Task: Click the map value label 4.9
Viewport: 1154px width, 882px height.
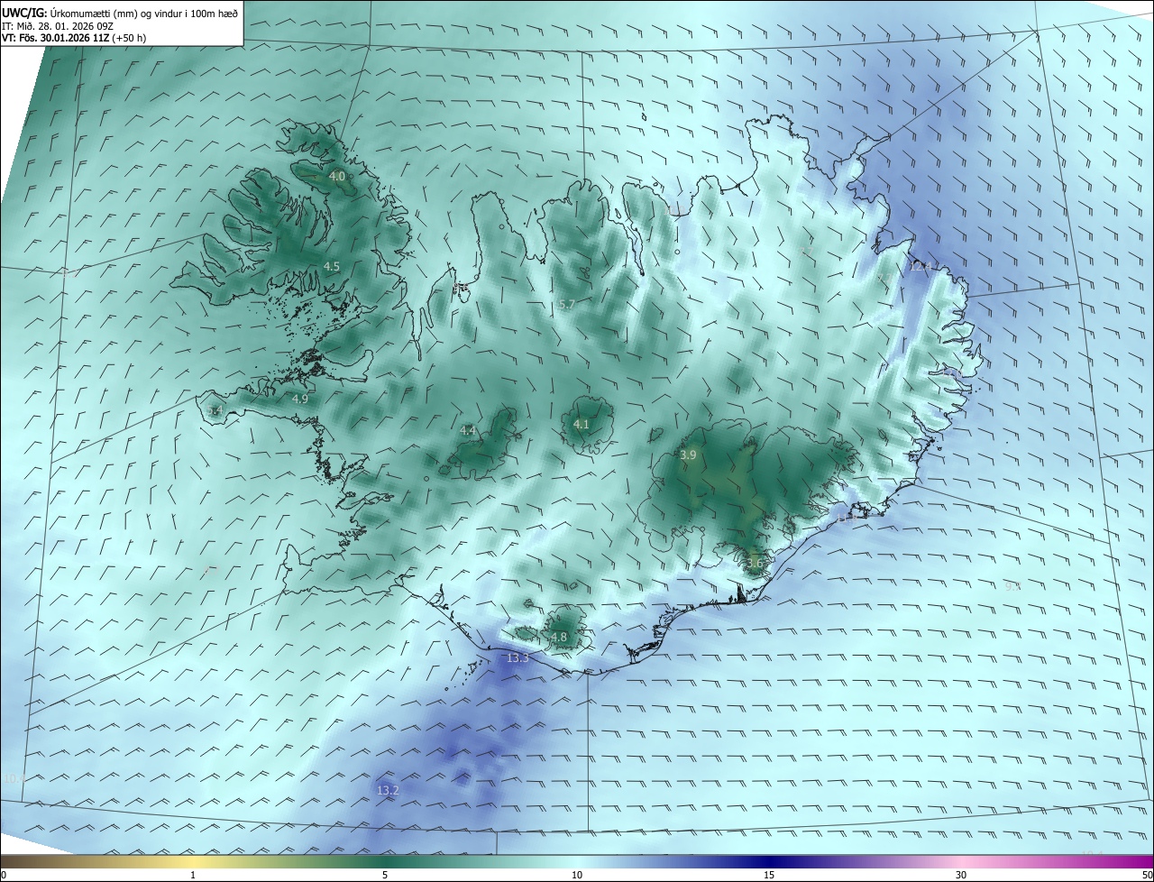Action: [300, 399]
